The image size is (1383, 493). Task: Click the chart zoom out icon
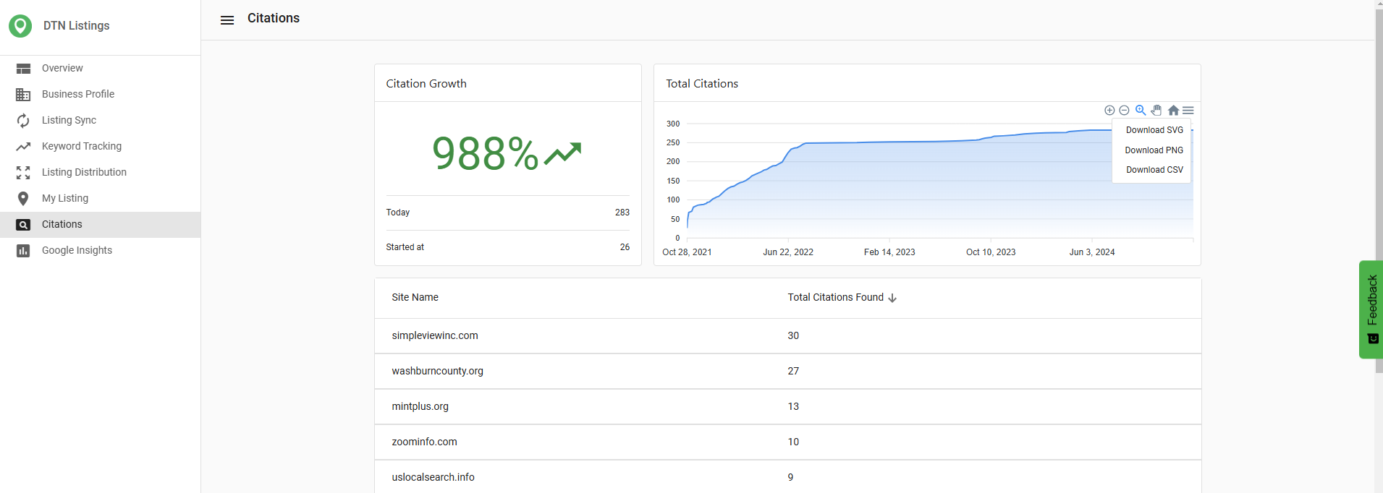[x=1124, y=111]
